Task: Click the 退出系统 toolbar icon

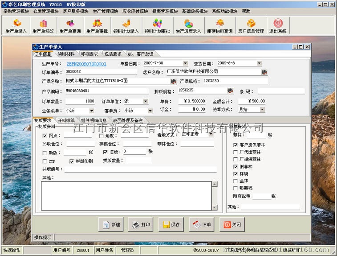Action: point(278,26)
